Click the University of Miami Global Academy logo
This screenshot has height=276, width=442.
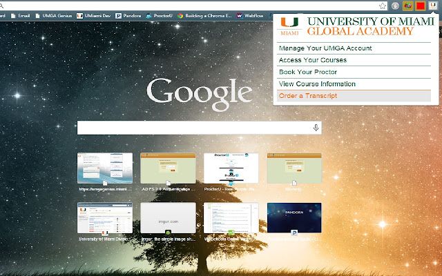[x=356, y=26]
